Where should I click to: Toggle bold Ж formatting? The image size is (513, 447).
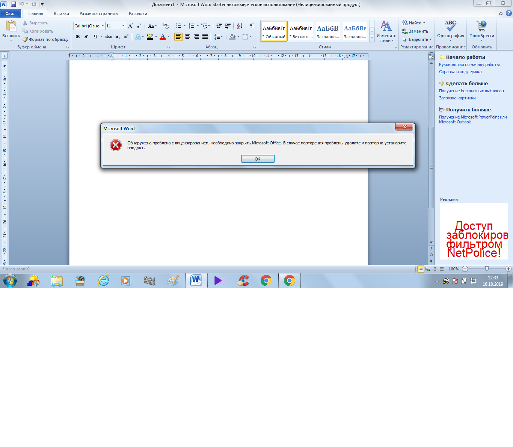(78, 37)
